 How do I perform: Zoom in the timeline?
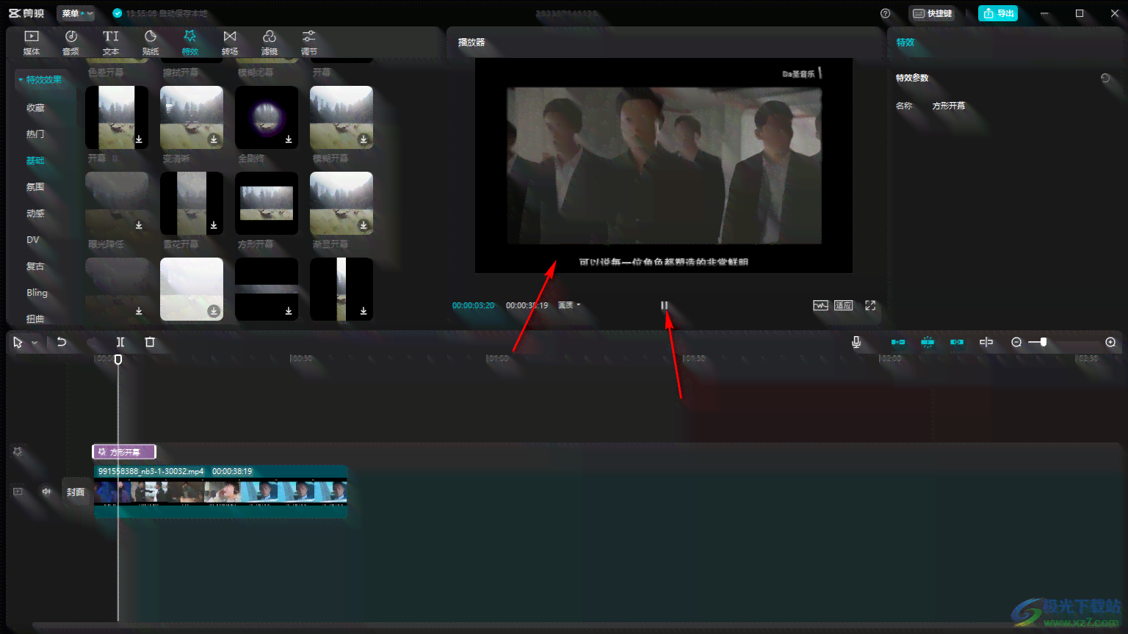1110,342
